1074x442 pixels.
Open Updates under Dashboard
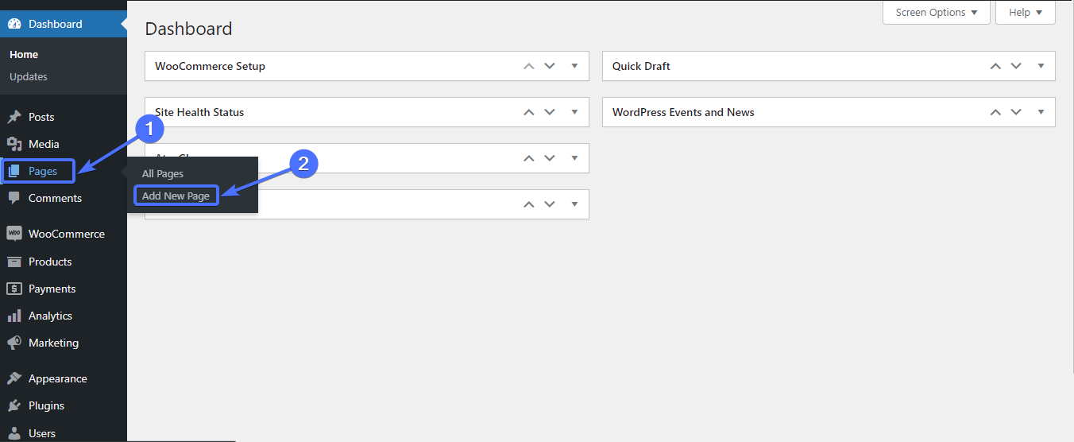coord(29,77)
